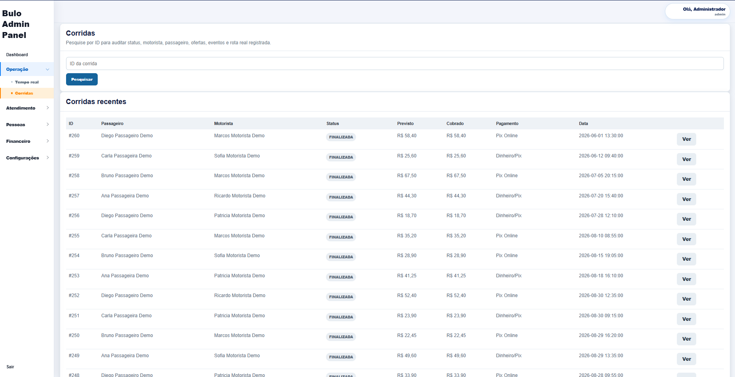Click the ID column header
Image resolution: width=735 pixels, height=377 pixels.
71,123
